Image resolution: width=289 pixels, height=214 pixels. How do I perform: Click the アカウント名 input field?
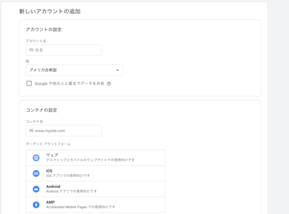[63, 50]
